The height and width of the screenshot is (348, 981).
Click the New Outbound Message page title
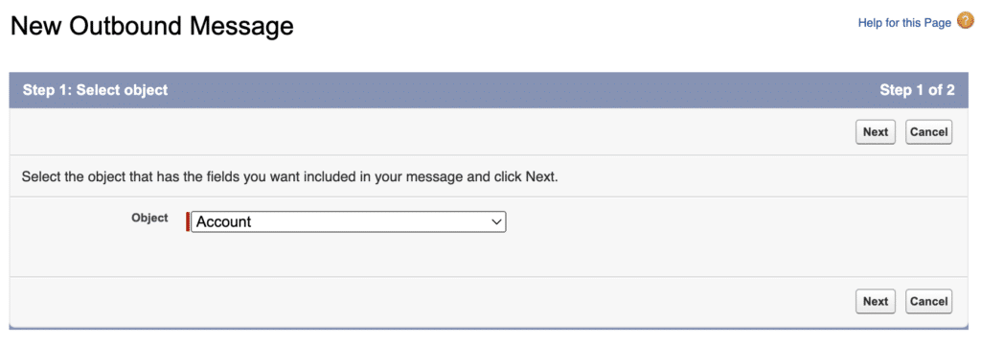click(152, 26)
